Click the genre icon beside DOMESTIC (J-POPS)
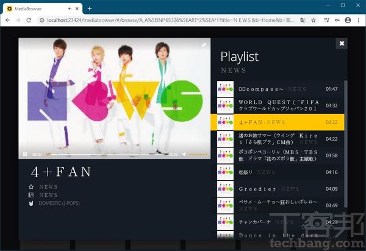 pyautogui.click(x=31, y=203)
